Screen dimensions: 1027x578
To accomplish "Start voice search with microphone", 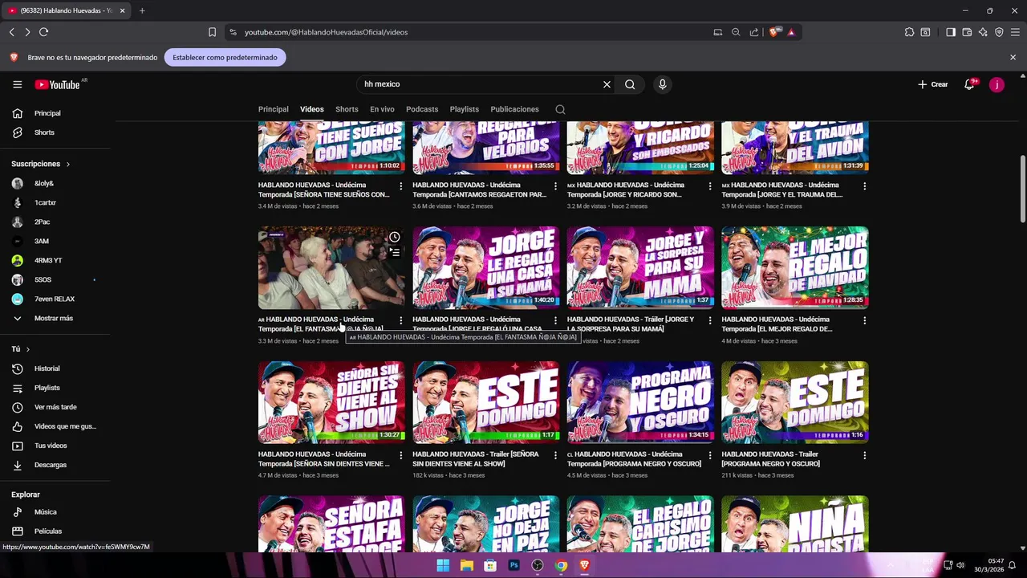I will (662, 84).
